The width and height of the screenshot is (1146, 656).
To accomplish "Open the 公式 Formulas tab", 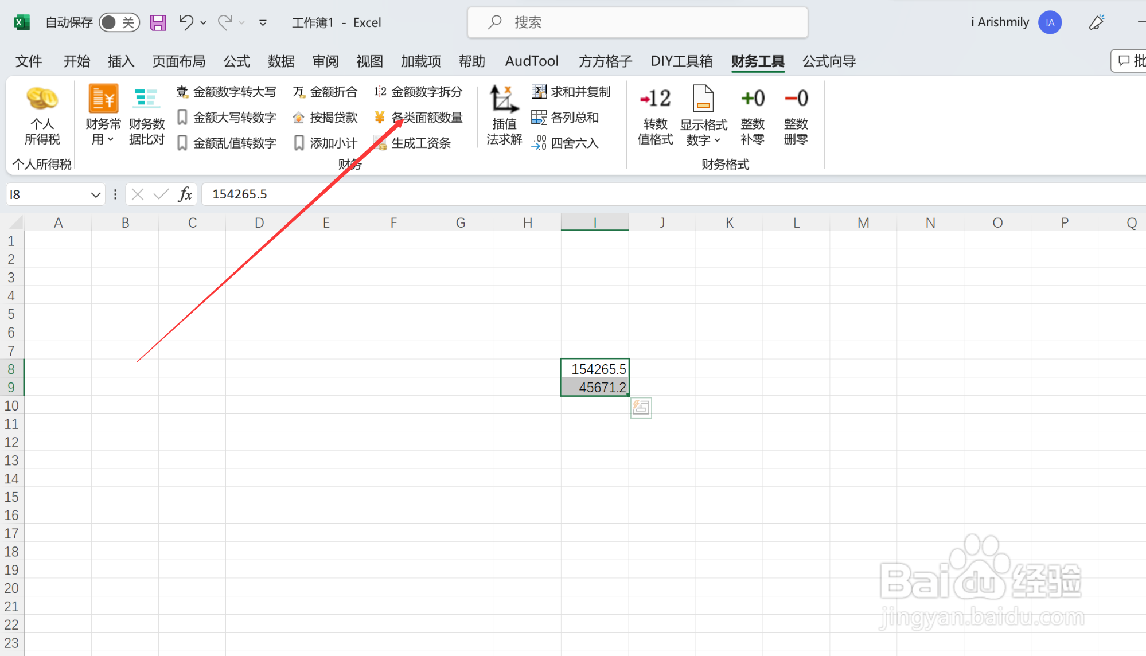I will coord(237,61).
